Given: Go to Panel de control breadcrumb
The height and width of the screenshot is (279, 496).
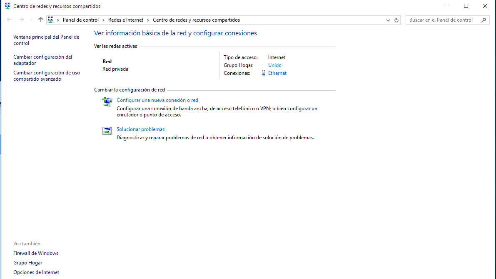Looking at the screenshot, I should point(81,20).
